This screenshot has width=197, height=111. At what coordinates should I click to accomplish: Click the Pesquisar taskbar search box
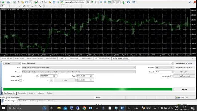point(28,108)
